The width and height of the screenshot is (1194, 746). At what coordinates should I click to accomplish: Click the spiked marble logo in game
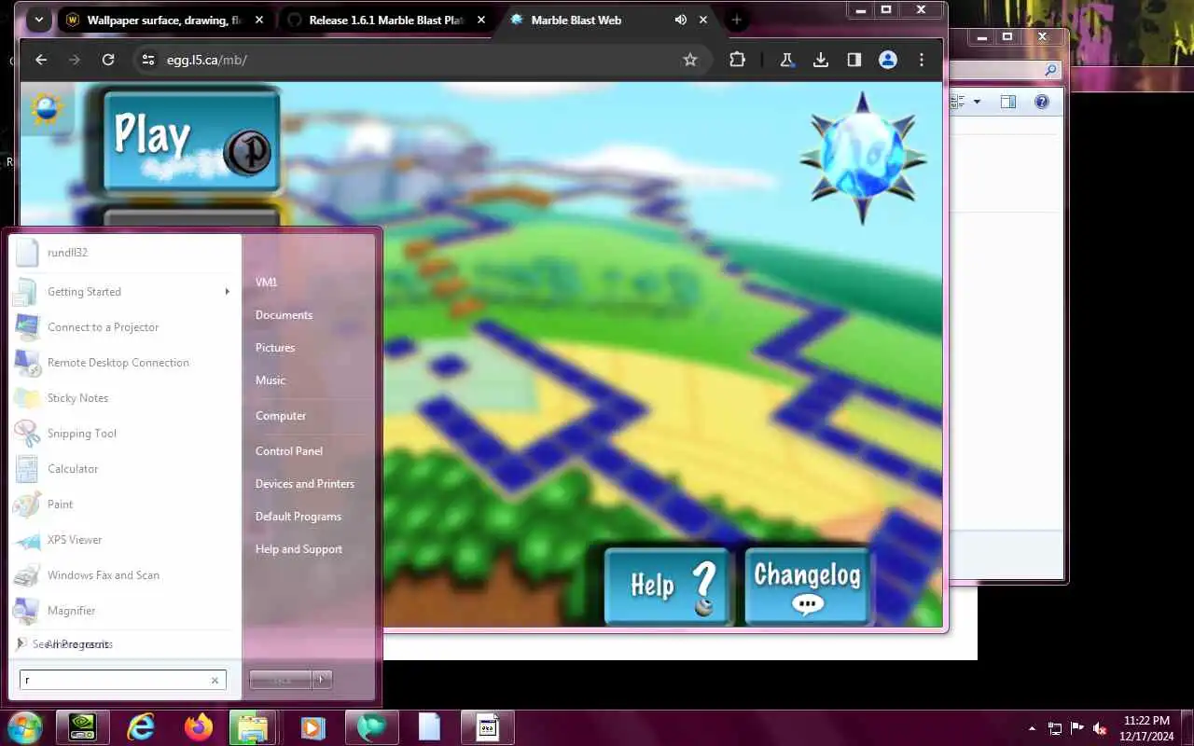[x=863, y=157]
